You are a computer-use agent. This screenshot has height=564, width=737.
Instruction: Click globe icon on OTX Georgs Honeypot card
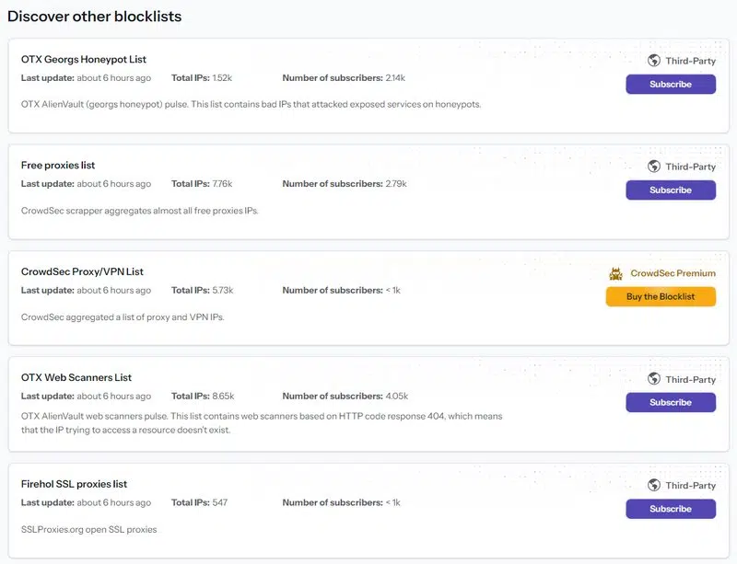coord(654,61)
